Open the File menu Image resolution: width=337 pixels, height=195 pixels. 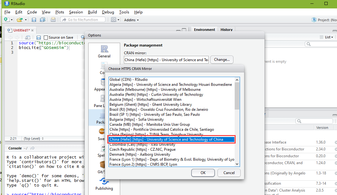click(7, 12)
